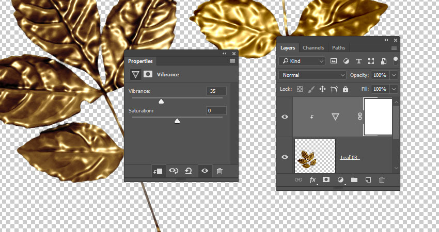Add layer style fx button
Viewport: 439px width, 232px height.
pos(313,180)
